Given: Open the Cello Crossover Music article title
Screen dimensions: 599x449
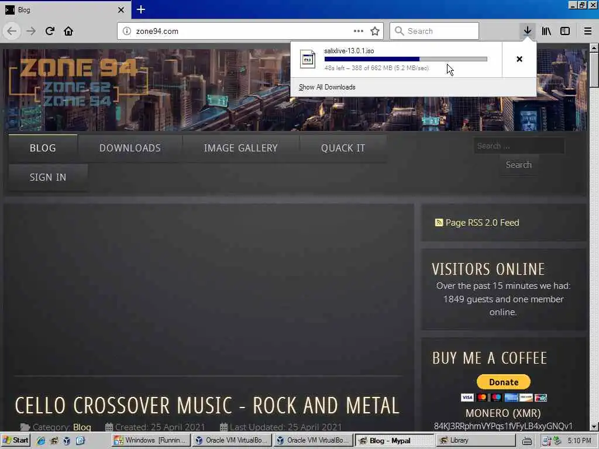Looking at the screenshot, I should coord(207,406).
